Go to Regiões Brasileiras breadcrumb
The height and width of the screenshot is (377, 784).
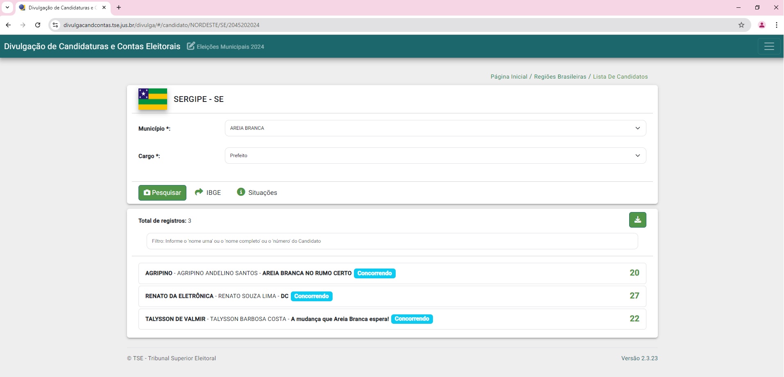560,77
